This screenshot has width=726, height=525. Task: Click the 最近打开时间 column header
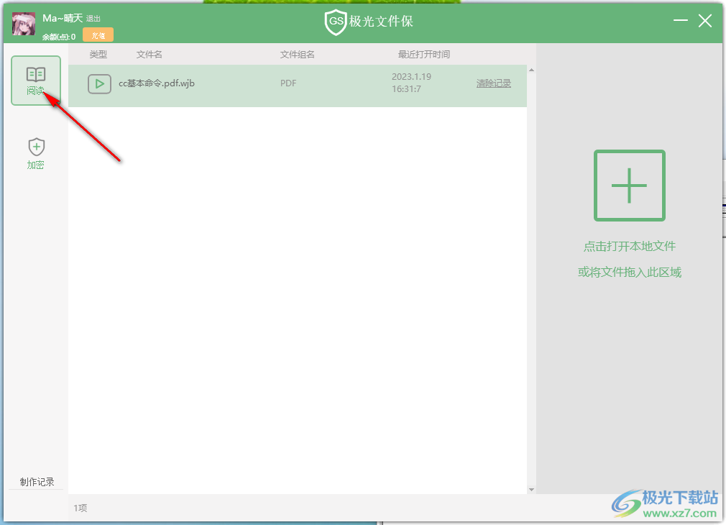pyautogui.click(x=424, y=55)
